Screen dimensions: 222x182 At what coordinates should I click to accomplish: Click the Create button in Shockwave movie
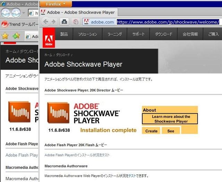click(151, 131)
